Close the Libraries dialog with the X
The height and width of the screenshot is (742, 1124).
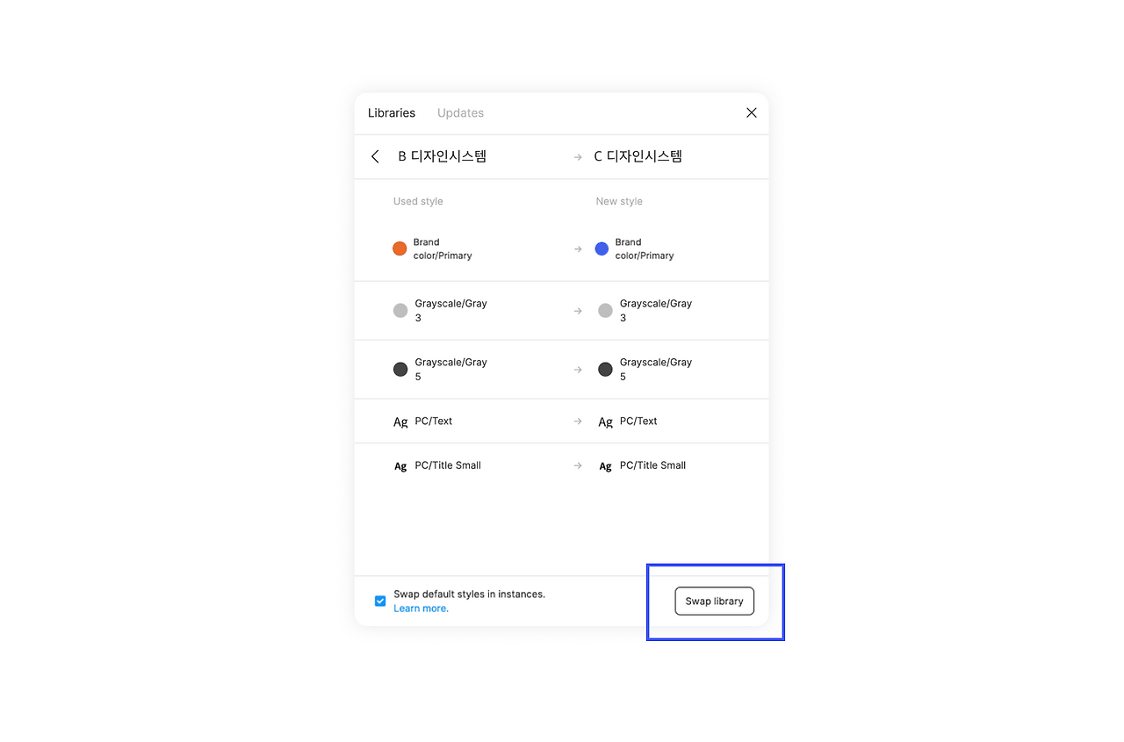pyautogui.click(x=752, y=112)
